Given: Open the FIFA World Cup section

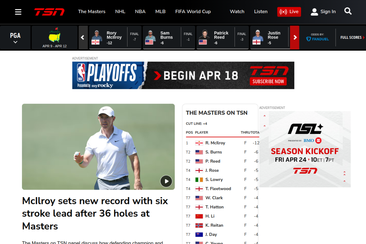Looking at the screenshot, I should click(193, 12).
